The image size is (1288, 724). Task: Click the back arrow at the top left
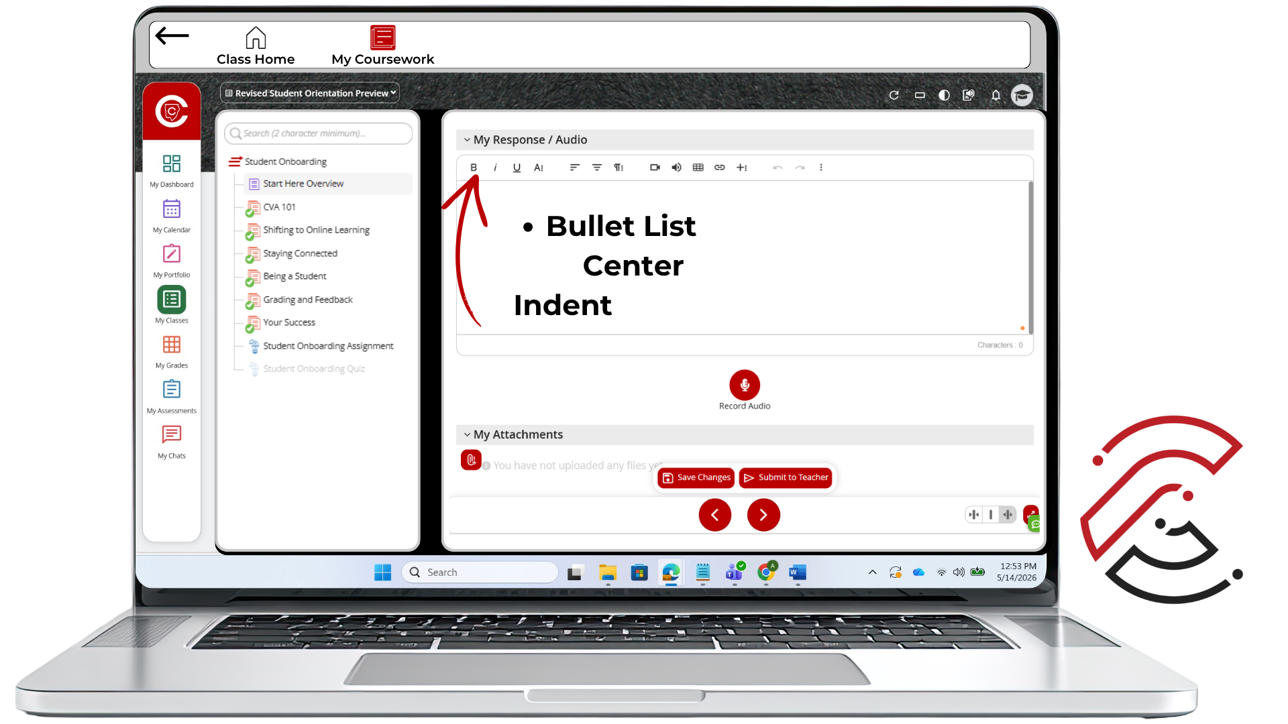(172, 36)
